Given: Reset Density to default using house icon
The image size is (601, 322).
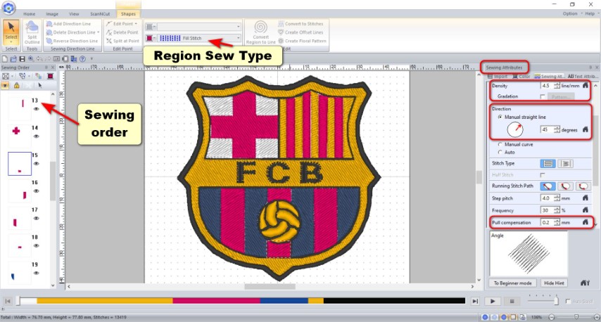Looking at the screenshot, I should [x=585, y=85].
